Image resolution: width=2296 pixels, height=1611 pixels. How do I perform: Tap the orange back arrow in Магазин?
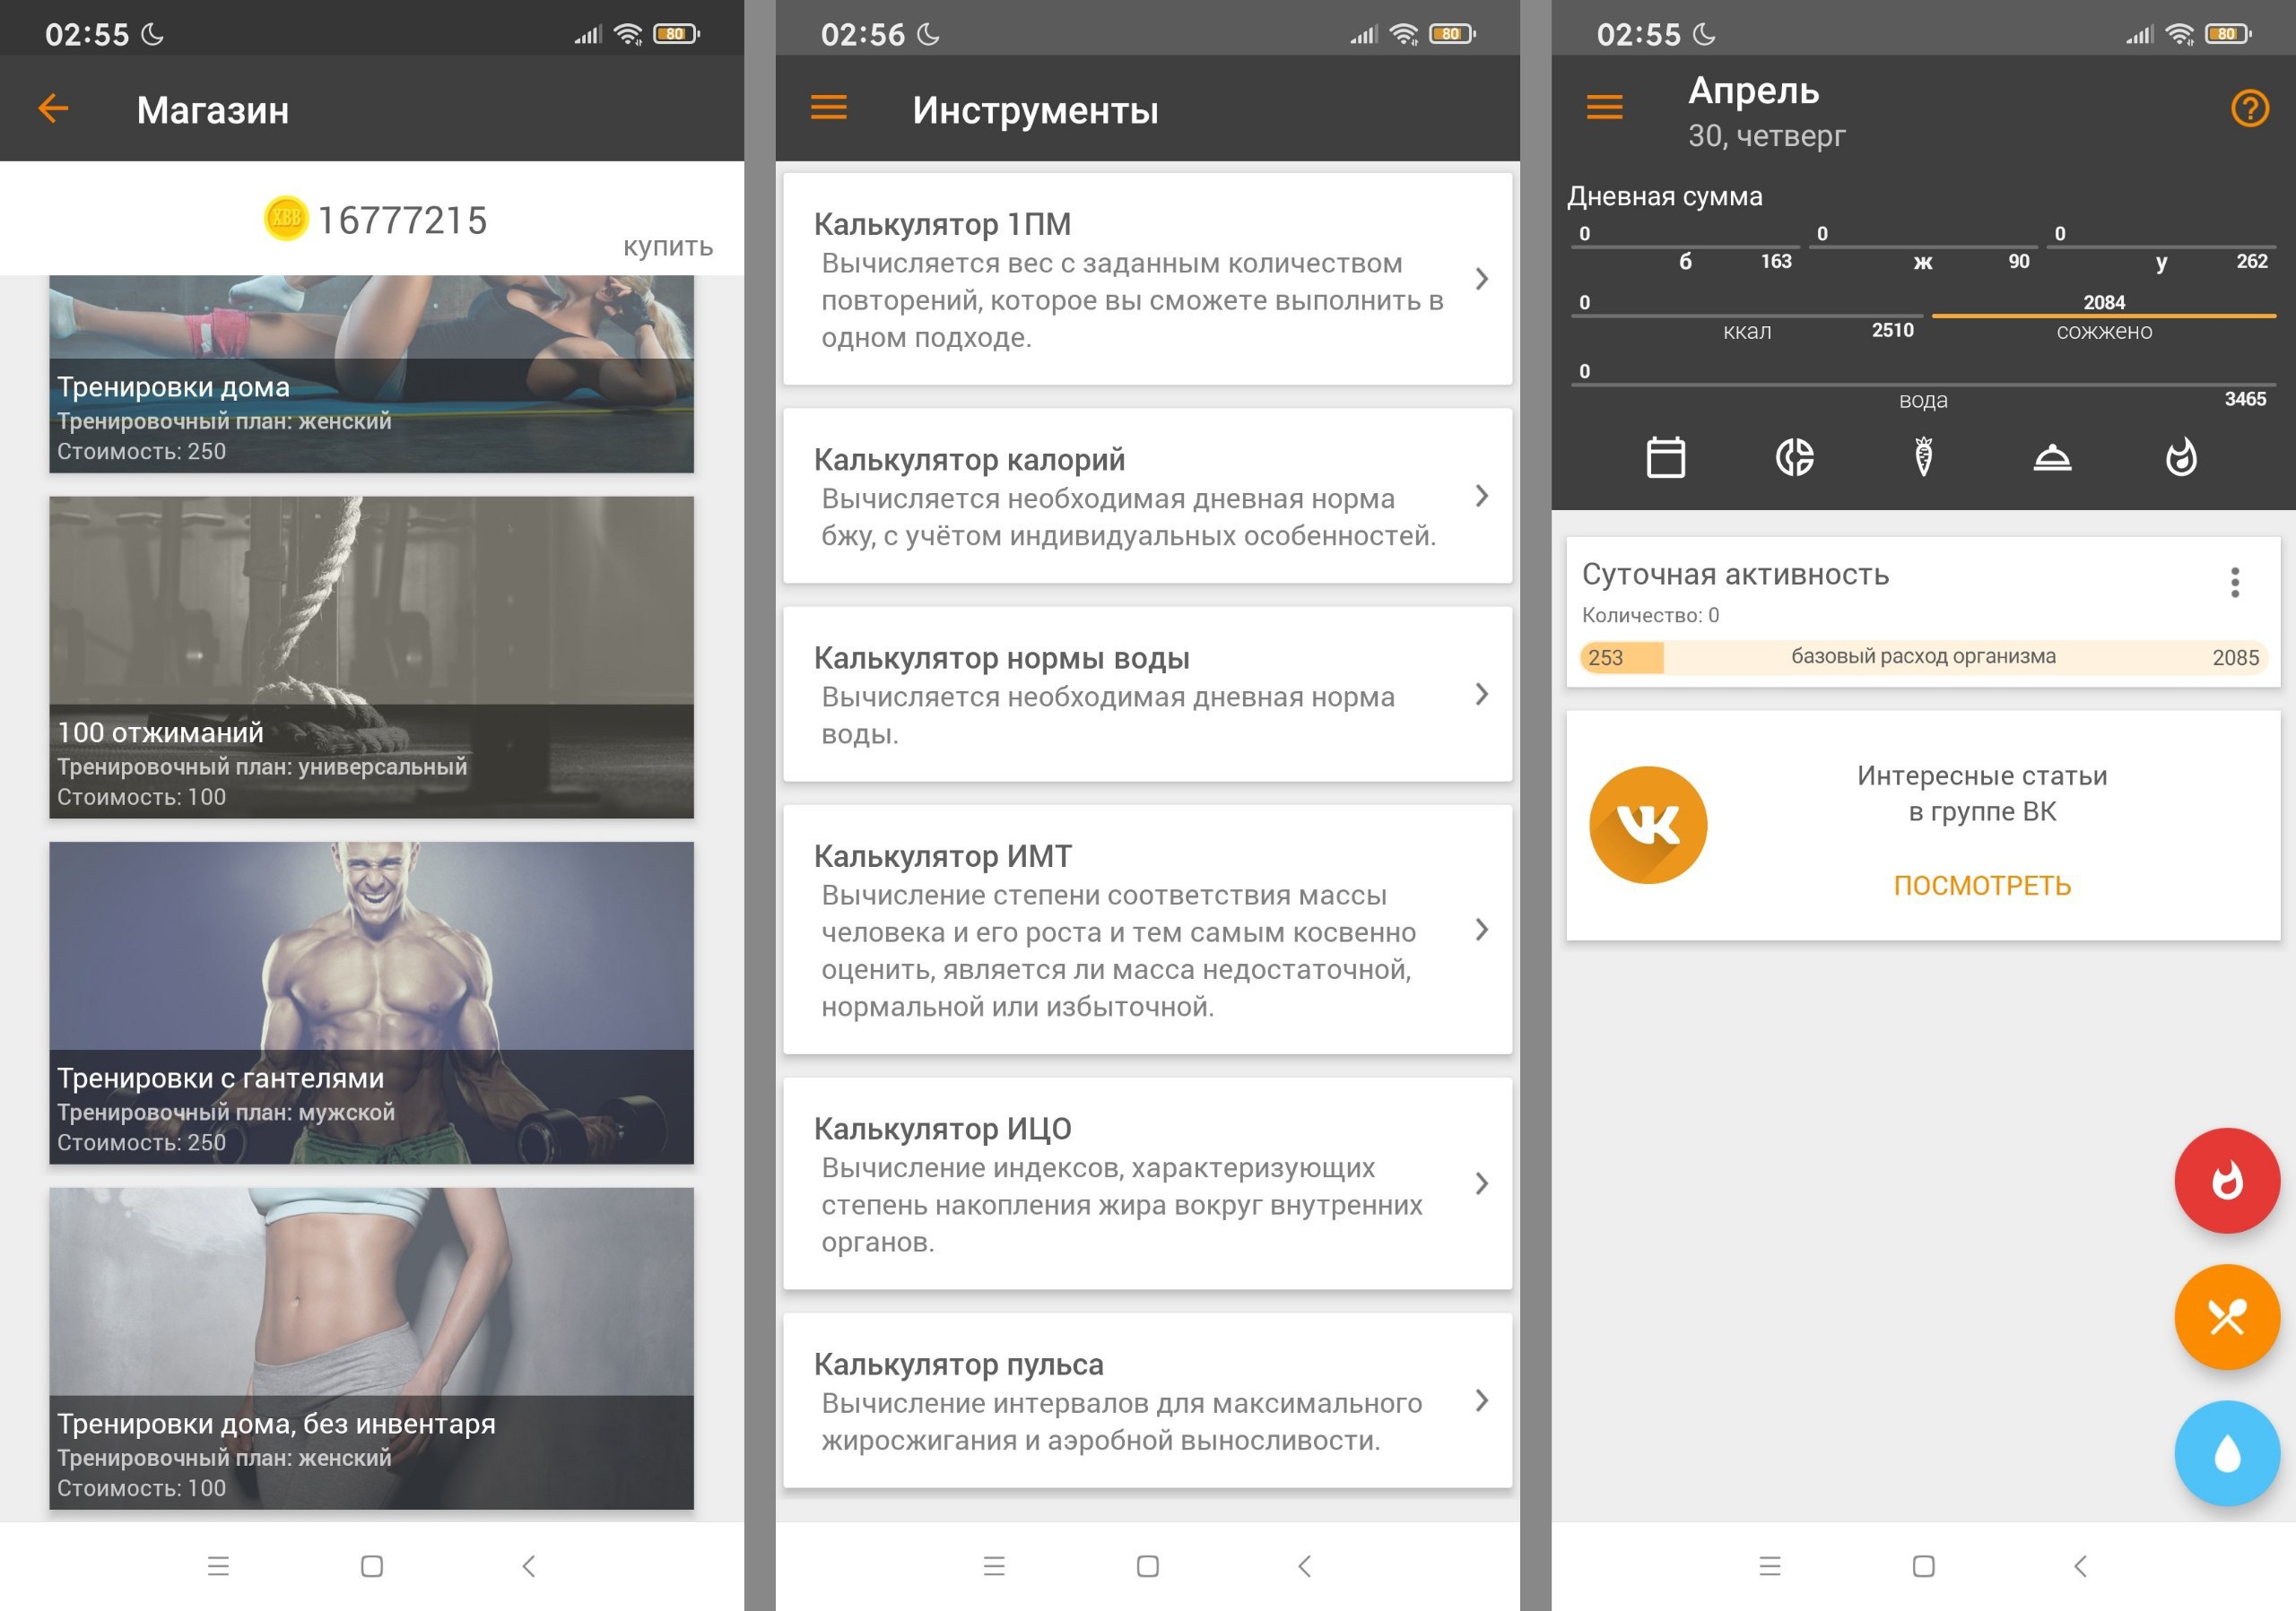click(x=53, y=108)
